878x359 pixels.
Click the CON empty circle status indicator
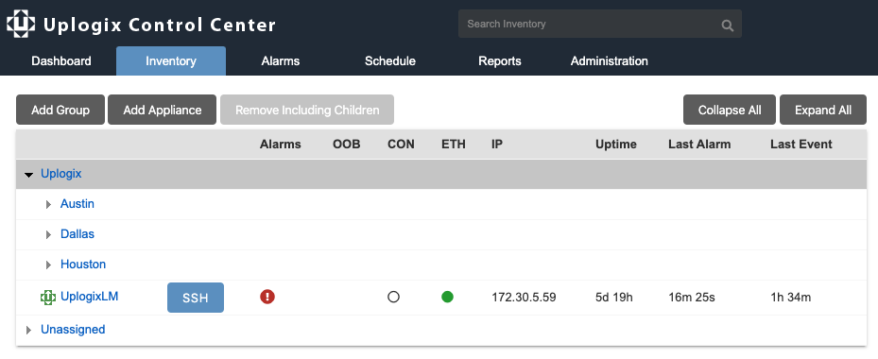pos(394,297)
